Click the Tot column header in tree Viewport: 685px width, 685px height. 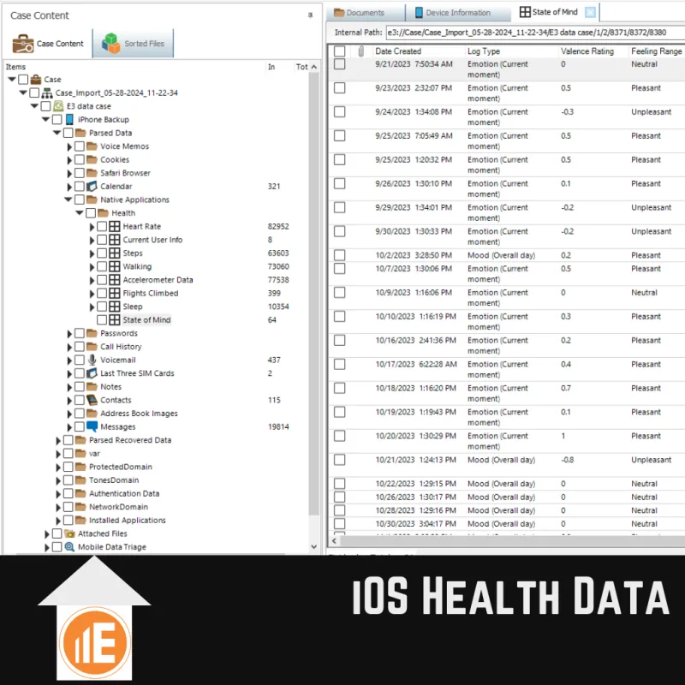[301, 67]
